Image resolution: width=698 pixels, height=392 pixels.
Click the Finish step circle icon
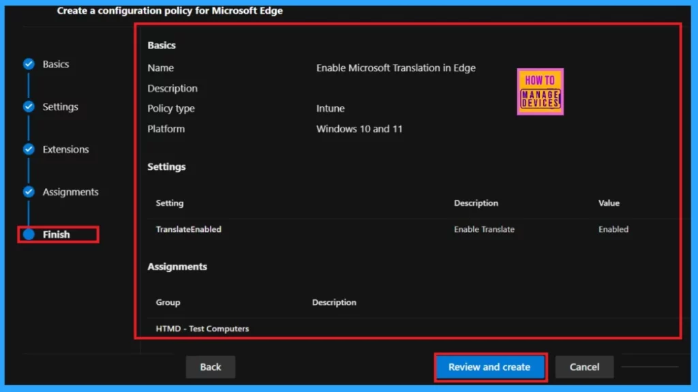[x=29, y=235]
